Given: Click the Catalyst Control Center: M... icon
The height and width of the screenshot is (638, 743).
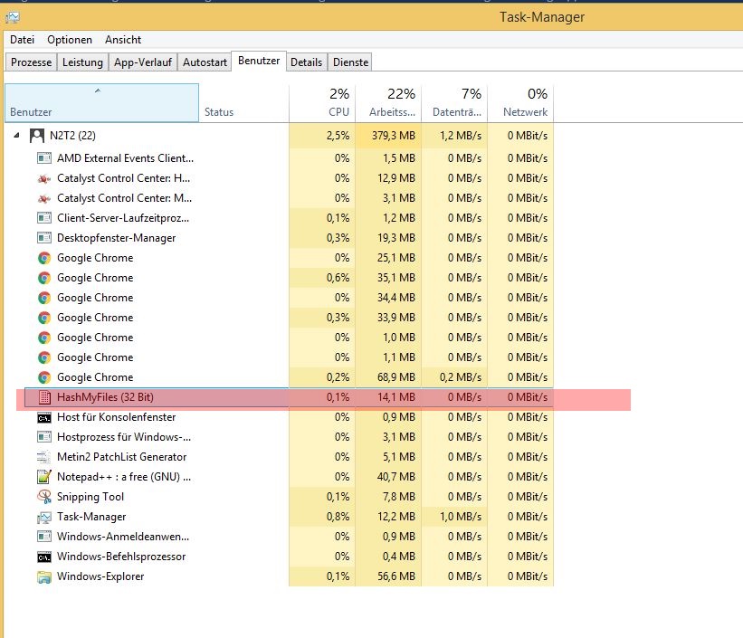Looking at the screenshot, I should click(x=44, y=198).
